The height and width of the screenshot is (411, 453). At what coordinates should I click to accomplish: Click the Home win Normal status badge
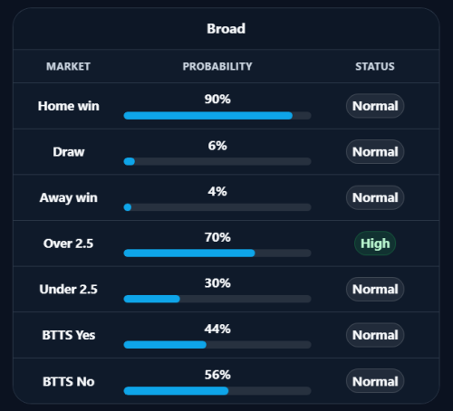tap(375, 106)
